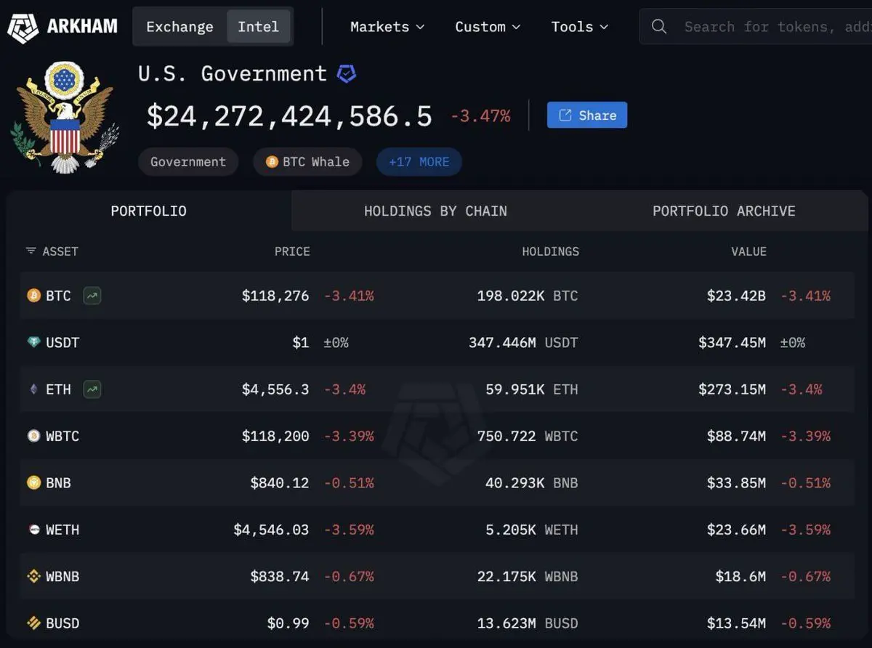The width and height of the screenshot is (872, 648).
Task: Click the BTC price $118,276
Action: [275, 296]
